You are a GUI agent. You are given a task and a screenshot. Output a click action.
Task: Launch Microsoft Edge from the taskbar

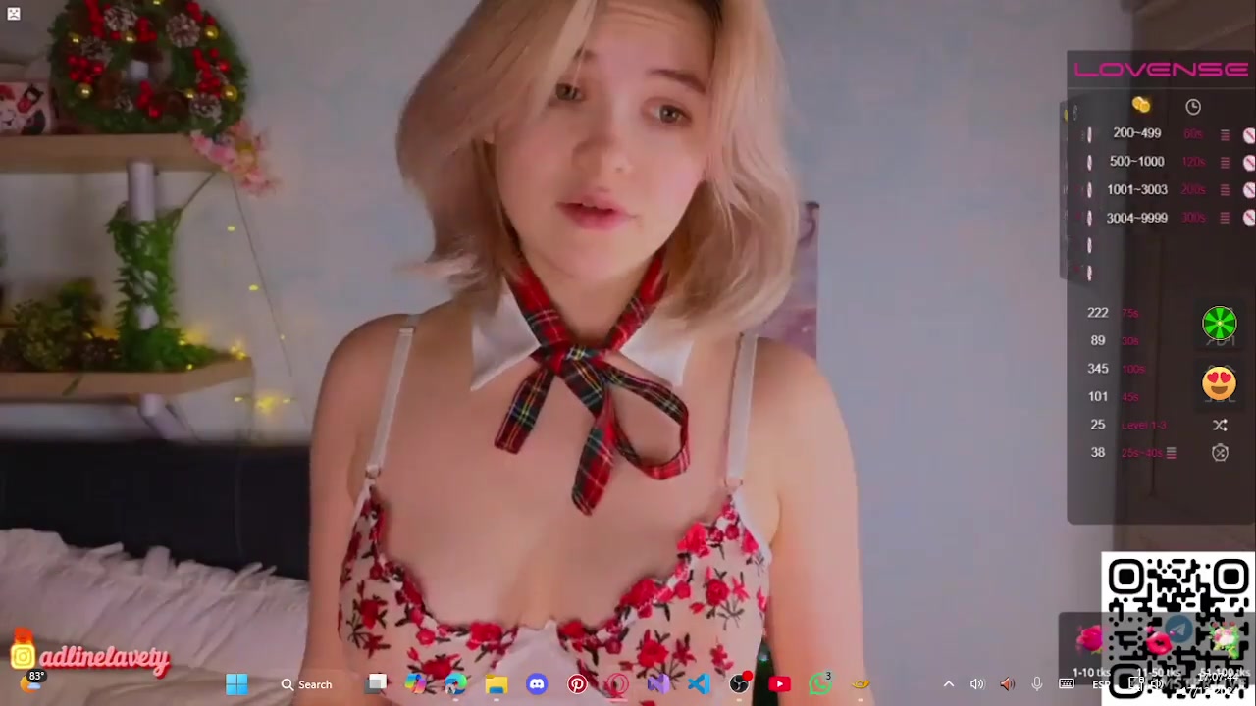(456, 684)
